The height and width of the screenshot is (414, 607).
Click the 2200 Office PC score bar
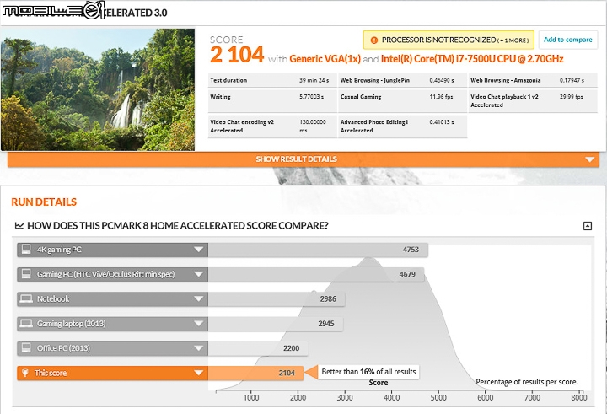pyautogui.click(x=258, y=348)
